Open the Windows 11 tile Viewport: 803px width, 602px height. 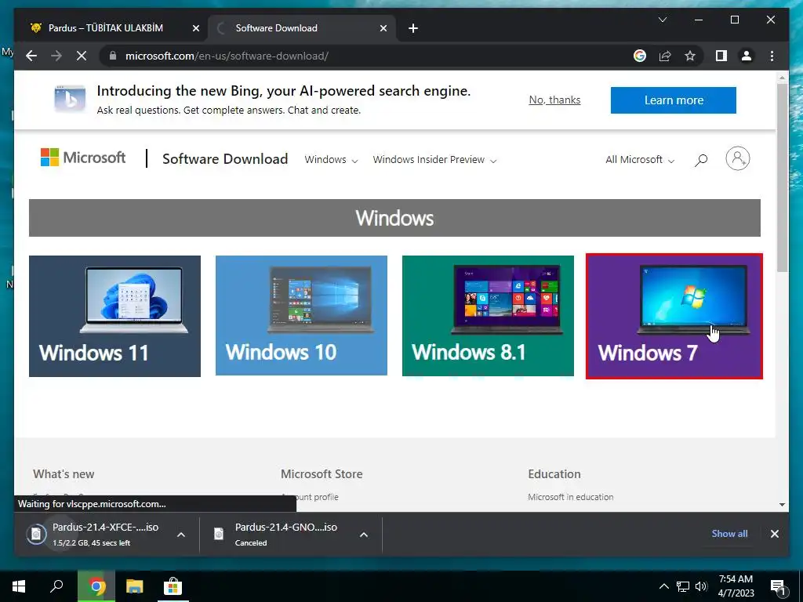114,317
